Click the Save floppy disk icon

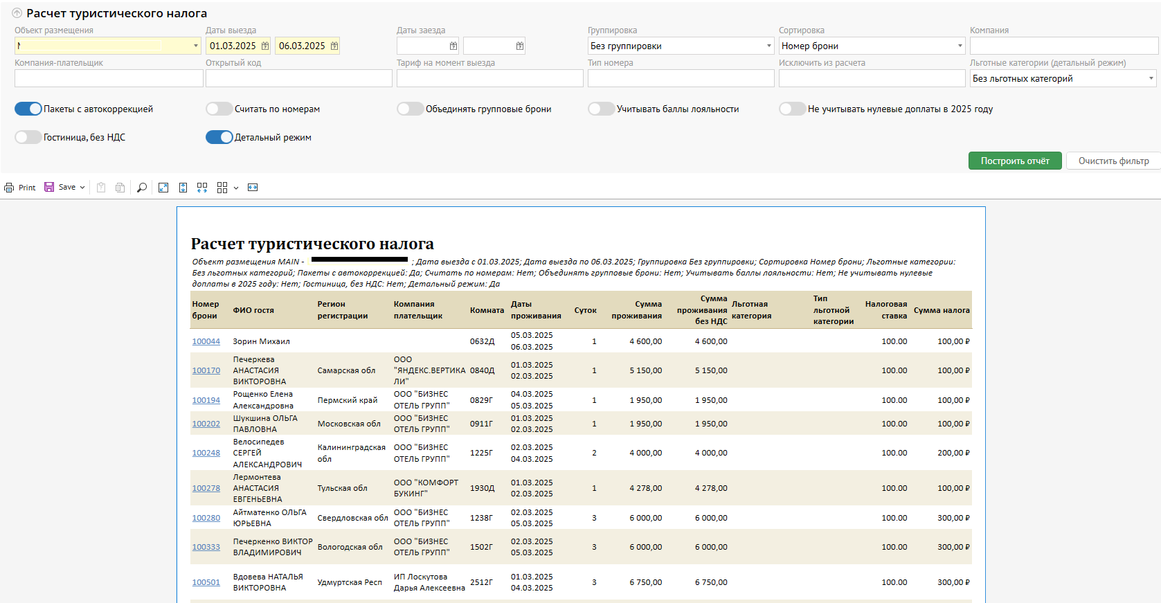pyautogui.click(x=49, y=187)
